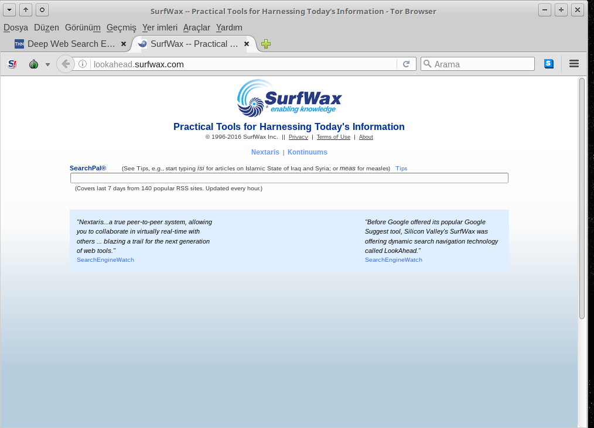
Task: Expand the Tor button dropdown arrow
Action: 47,64
